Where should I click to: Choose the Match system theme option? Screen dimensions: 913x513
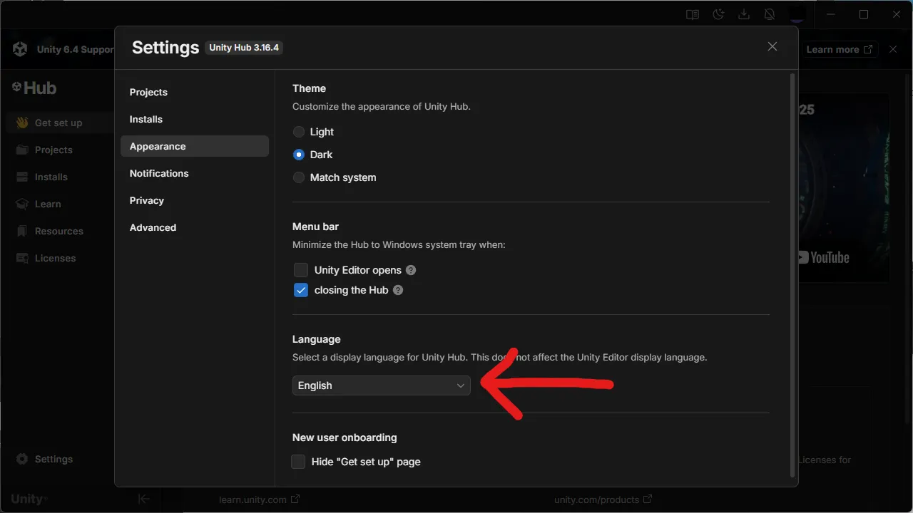(x=299, y=177)
